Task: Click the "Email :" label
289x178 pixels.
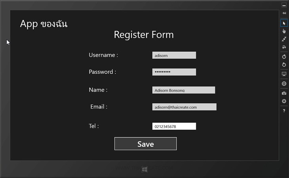Action: point(99,107)
